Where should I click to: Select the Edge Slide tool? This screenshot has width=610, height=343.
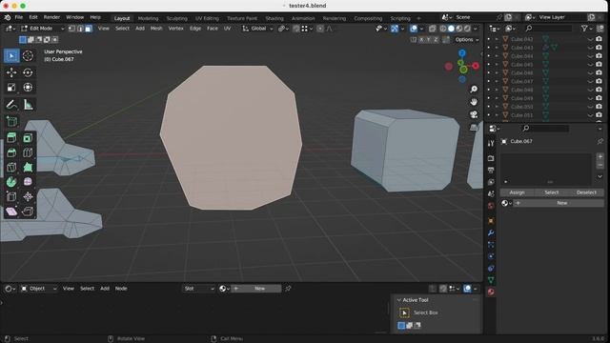(x=11, y=197)
